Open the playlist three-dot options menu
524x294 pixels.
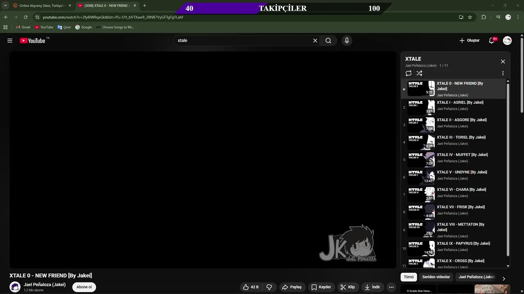pyautogui.click(x=503, y=73)
